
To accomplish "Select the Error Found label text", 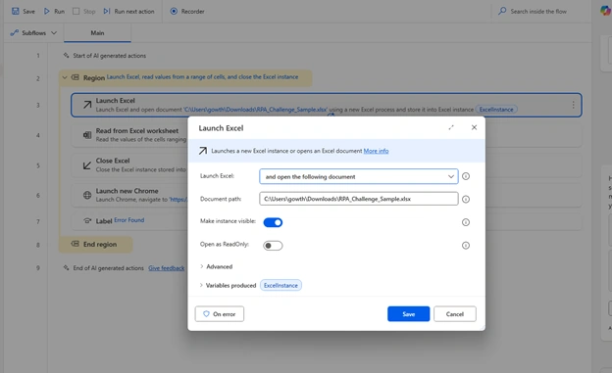I will pyautogui.click(x=128, y=220).
